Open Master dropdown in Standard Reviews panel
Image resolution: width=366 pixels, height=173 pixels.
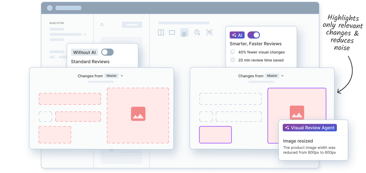point(114,76)
